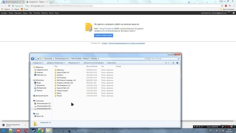Open the red ad blocker extension icon
Viewport: 236px width, 133px height.
point(226,6)
